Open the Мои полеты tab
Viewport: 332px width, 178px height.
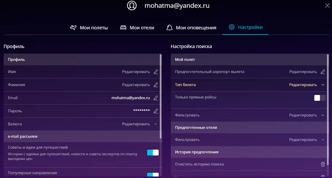pos(89,28)
